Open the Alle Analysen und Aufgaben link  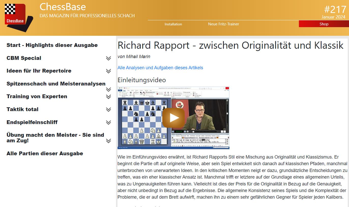[160, 68]
